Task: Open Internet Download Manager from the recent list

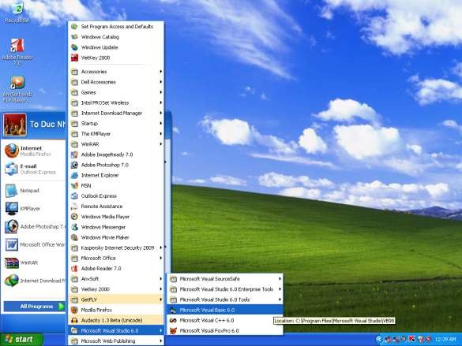Action: 35,281
